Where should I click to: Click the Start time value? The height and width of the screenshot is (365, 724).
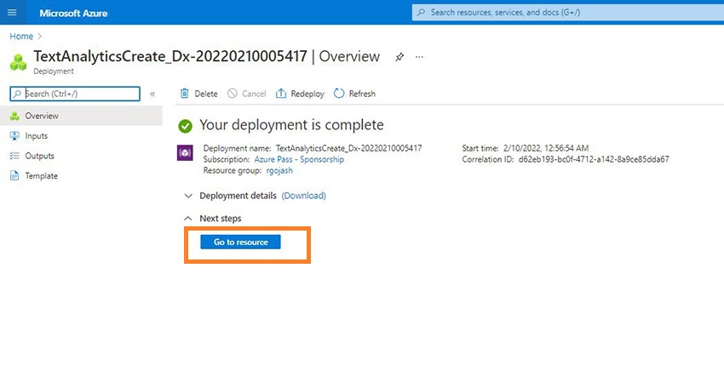[545, 148]
